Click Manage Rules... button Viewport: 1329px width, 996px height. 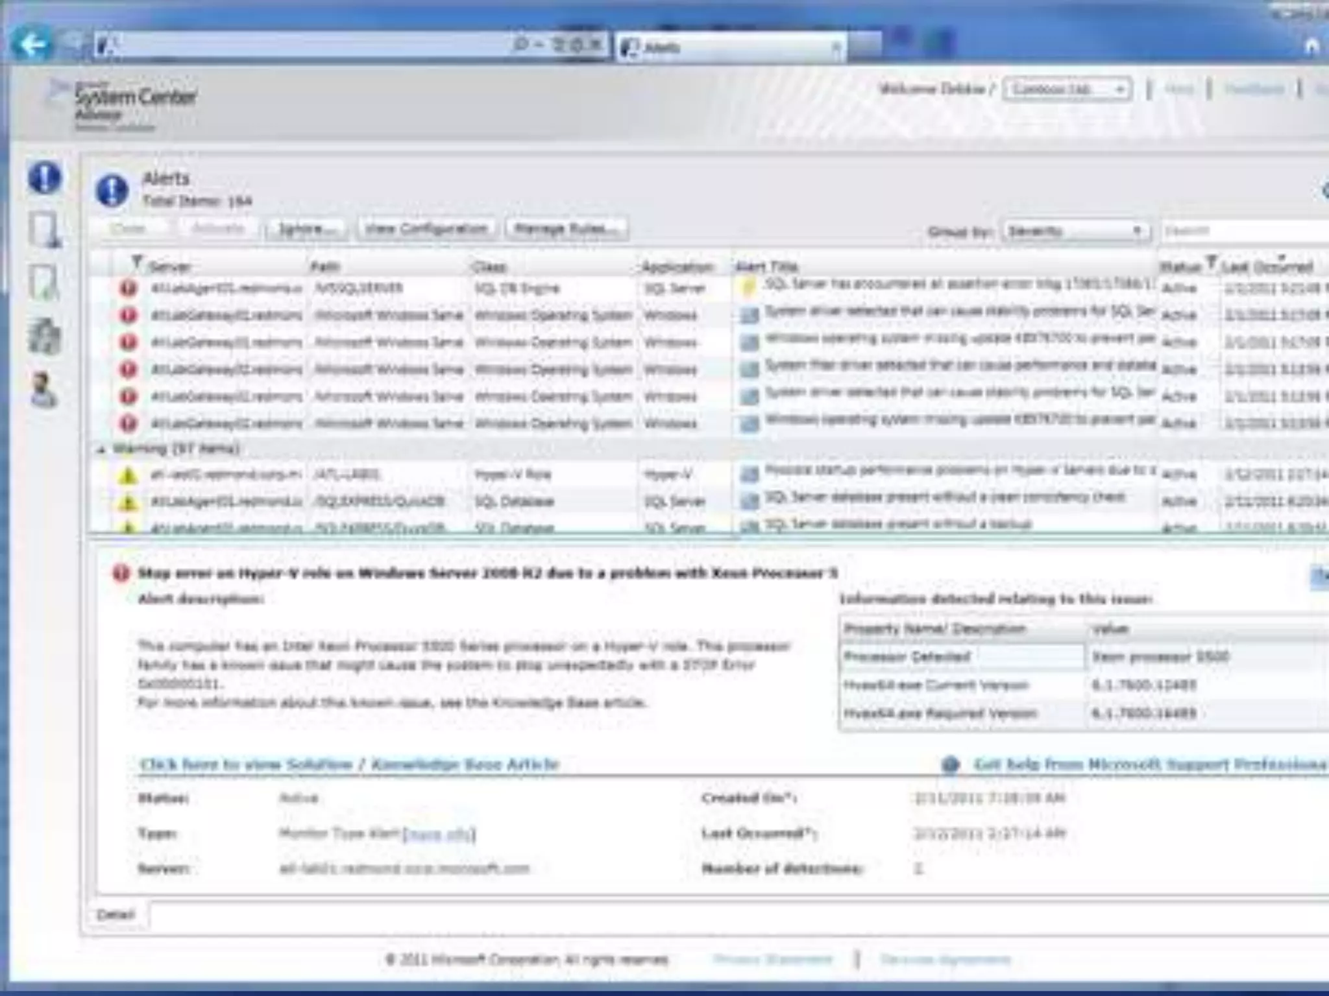tap(567, 229)
